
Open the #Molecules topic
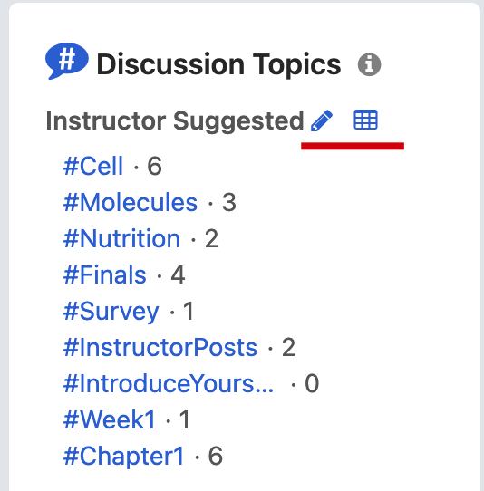click(131, 202)
